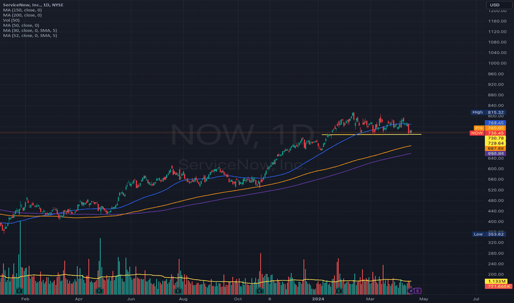514x303 pixels.
Task: Click the Low 353.62 price label
Action: click(x=489, y=234)
